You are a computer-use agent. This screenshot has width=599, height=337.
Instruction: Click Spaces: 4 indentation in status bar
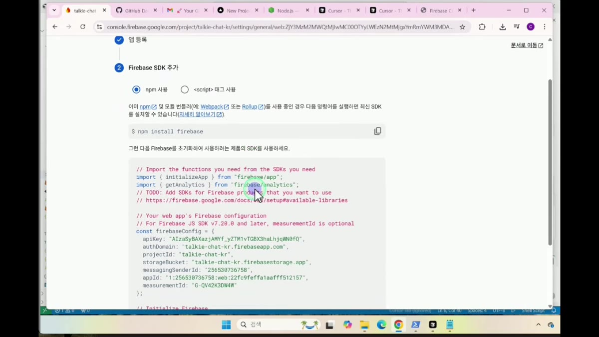coord(477,311)
